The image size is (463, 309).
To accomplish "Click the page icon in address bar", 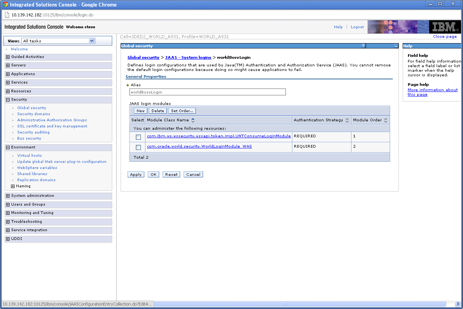I will (x=6, y=15).
